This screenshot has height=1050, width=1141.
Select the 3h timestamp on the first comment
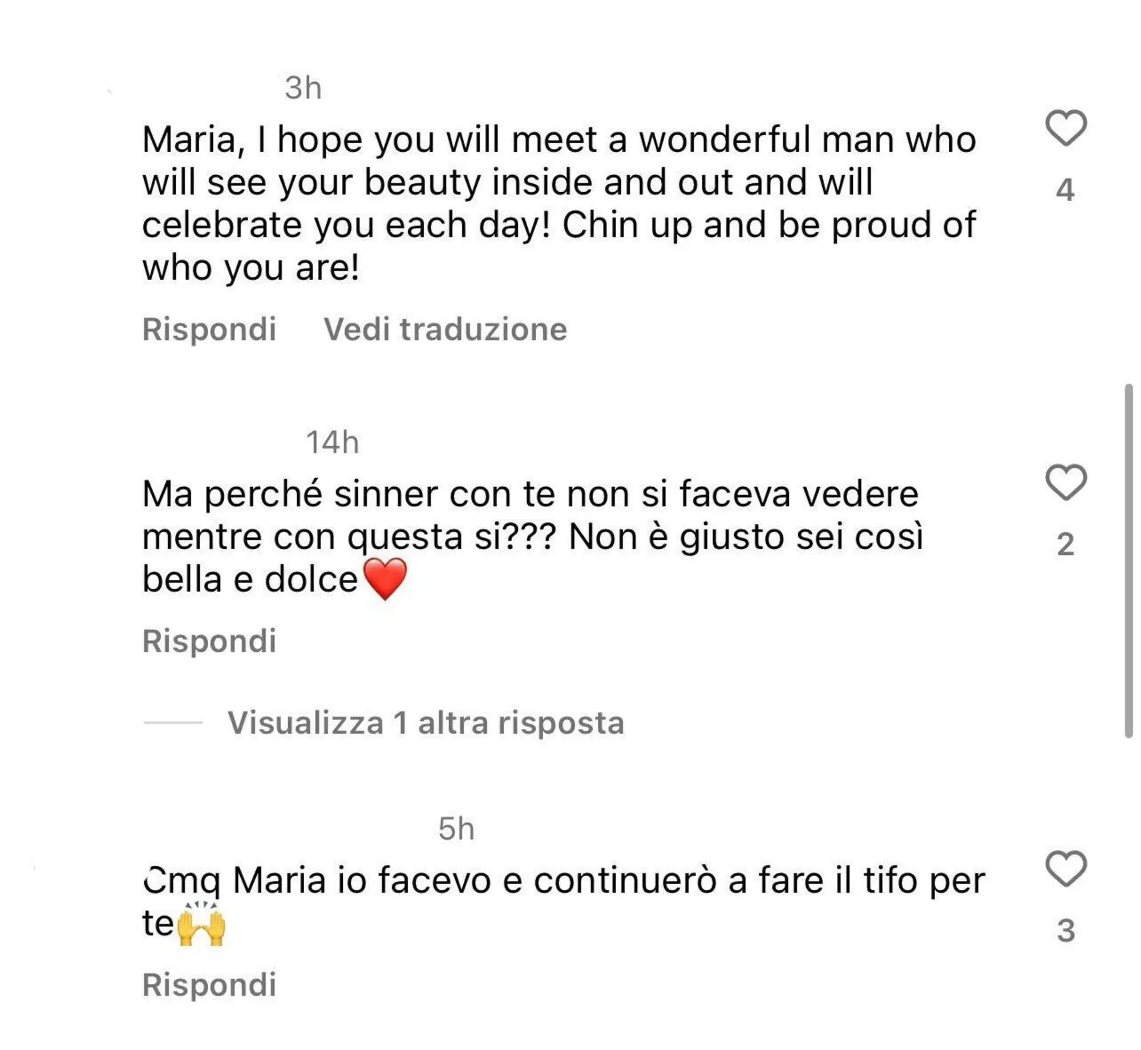(x=304, y=87)
